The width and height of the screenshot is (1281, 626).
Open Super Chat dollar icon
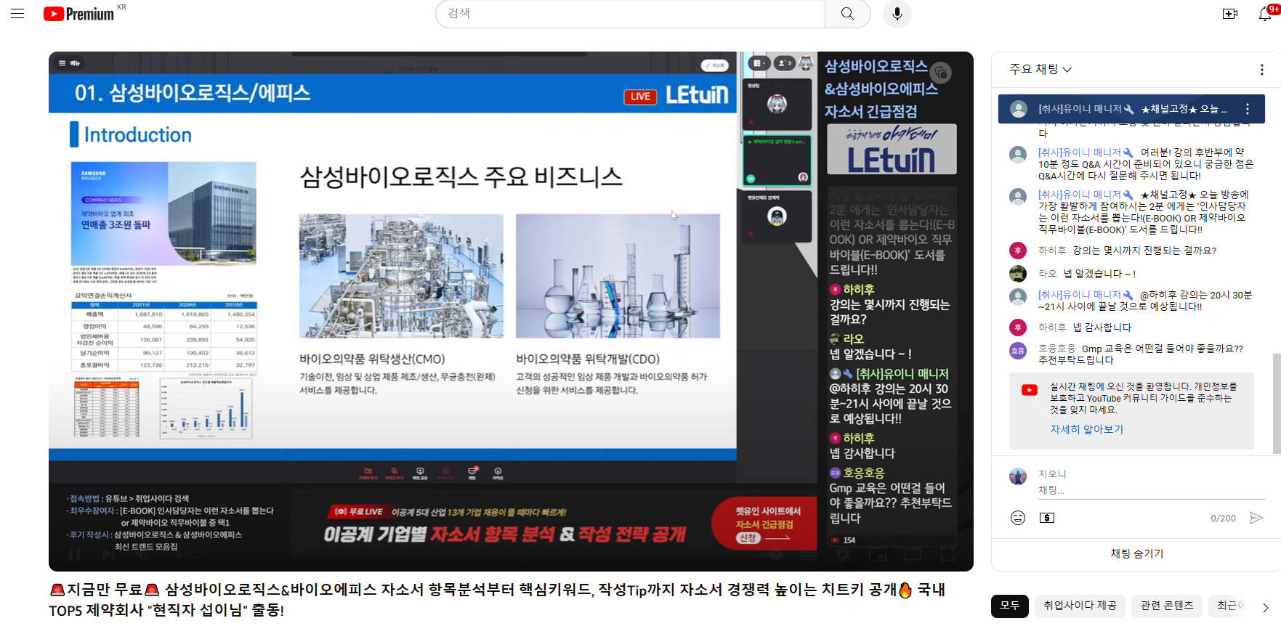[1047, 518]
